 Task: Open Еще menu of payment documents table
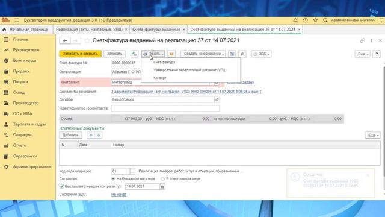tap(373, 135)
